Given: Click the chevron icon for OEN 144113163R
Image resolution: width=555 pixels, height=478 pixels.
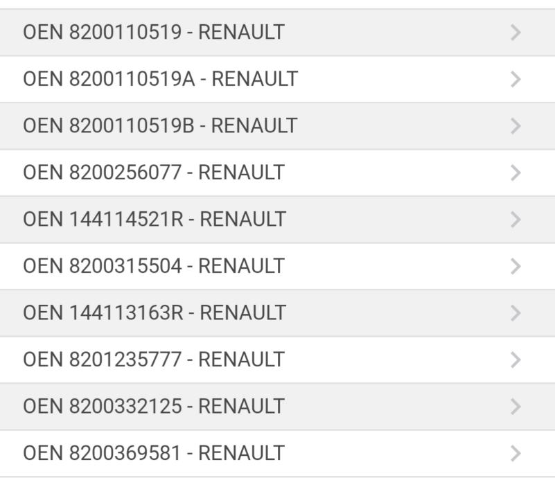Looking at the screenshot, I should (515, 312).
